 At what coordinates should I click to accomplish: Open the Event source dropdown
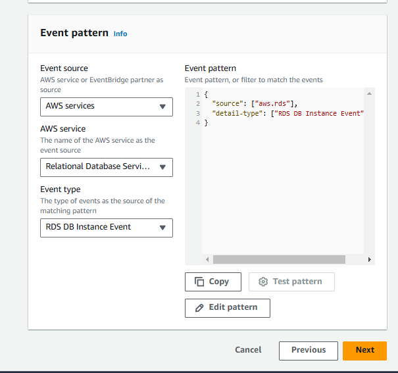(x=107, y=107)
